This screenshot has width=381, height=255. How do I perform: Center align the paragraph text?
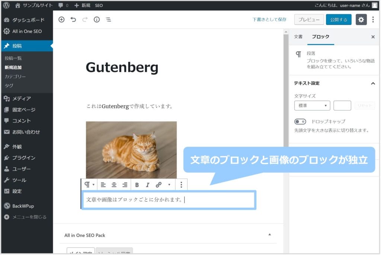point(114,185)
